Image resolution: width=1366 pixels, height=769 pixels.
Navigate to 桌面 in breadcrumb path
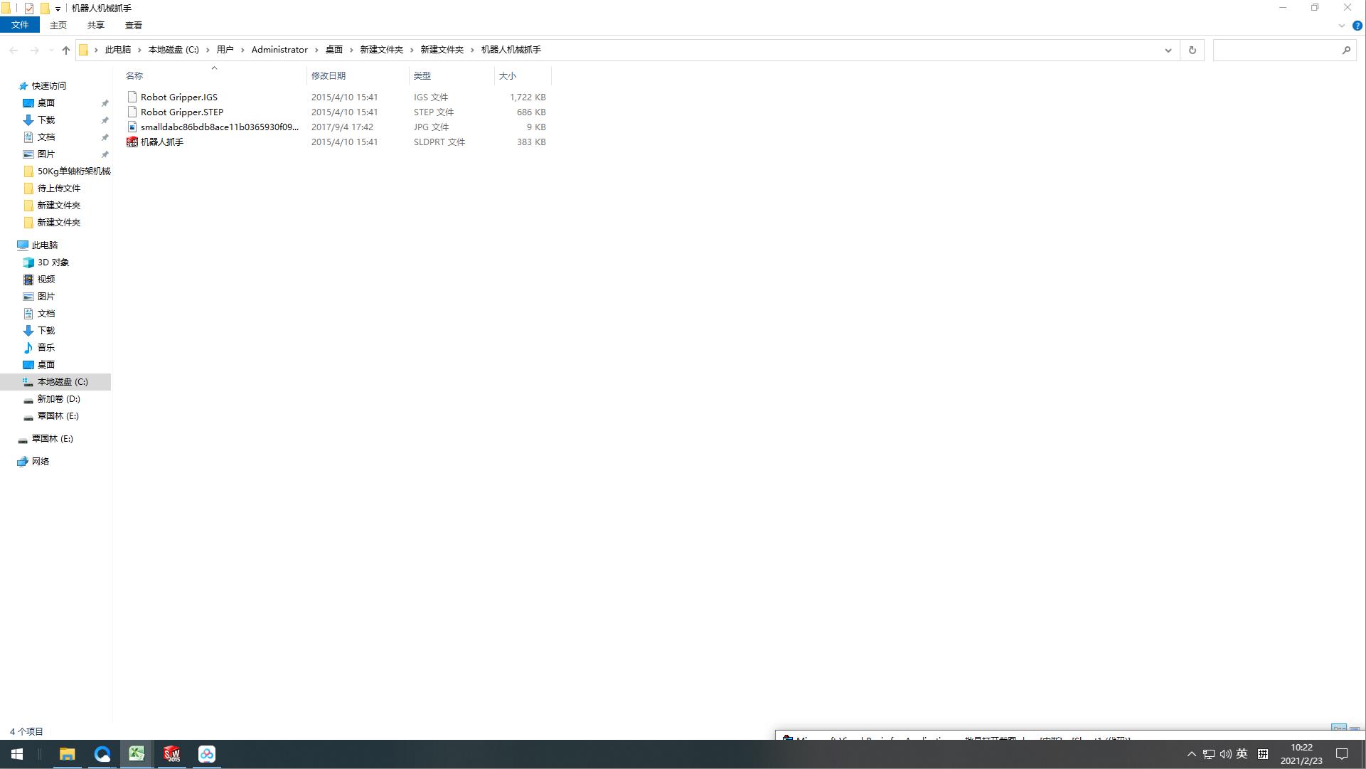(x=334, y=50)
